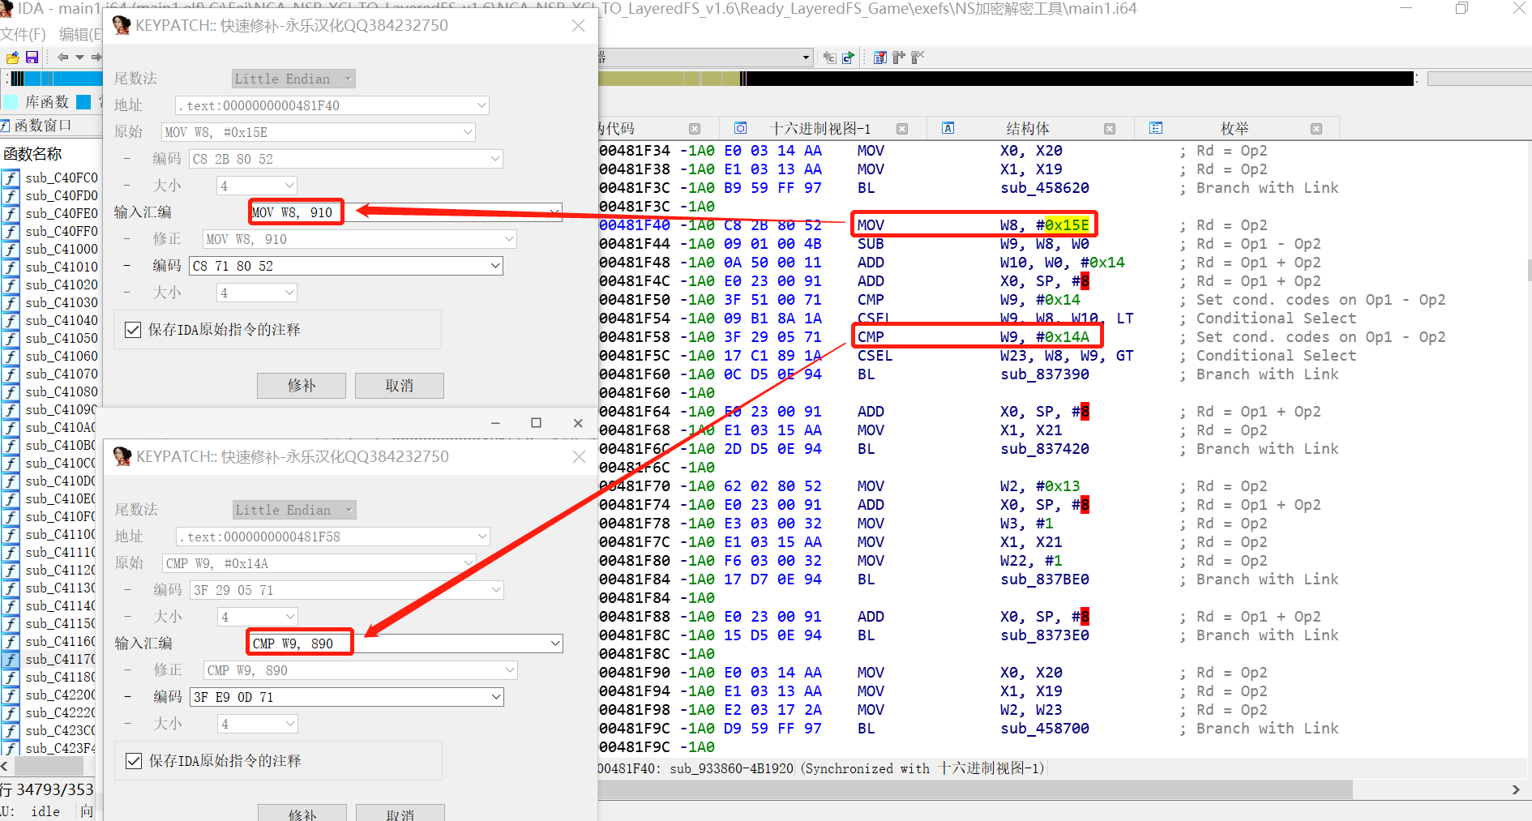Select sub_C41050 in functions list
The height and width of the screenshot is (821, 1532).
coord(62,338)
